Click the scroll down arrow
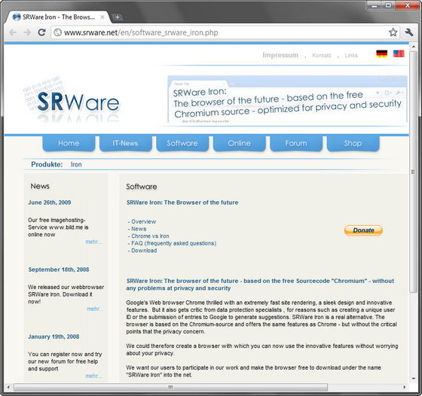 click(x=414, y=378)
